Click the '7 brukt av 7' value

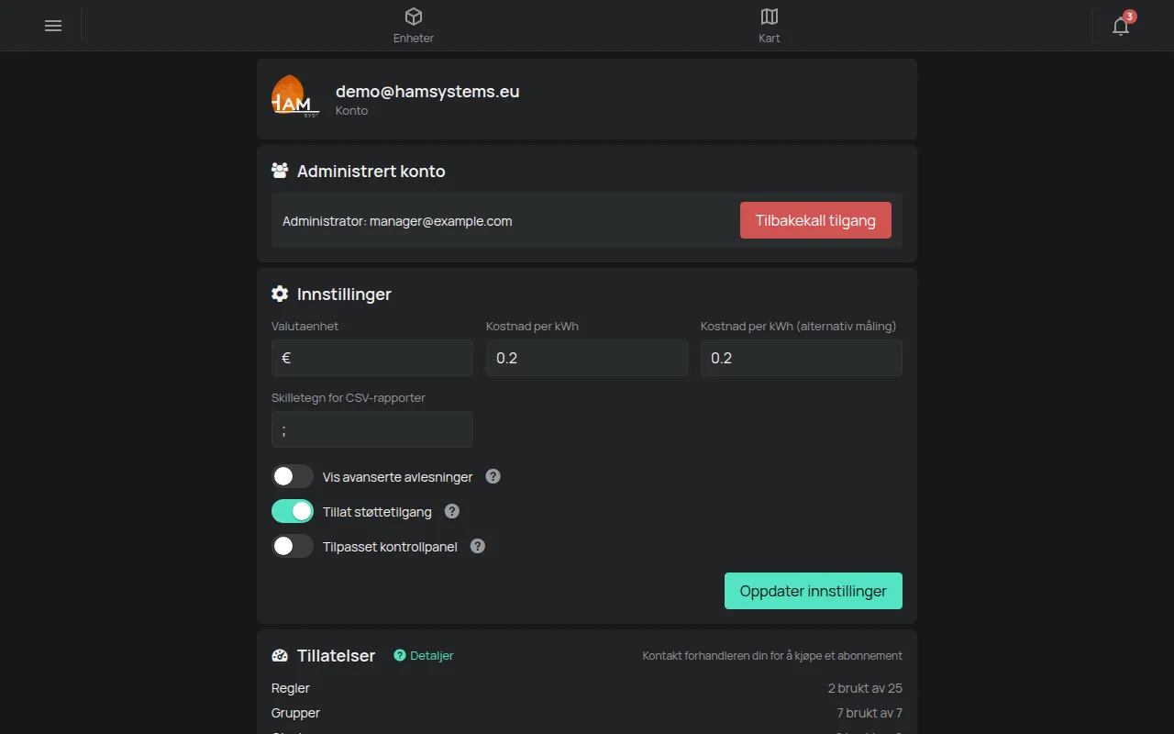tap(869, 713)
